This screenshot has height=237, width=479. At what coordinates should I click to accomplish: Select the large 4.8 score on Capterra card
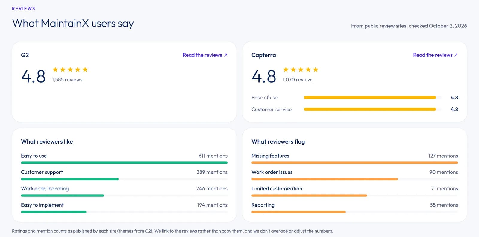pyautogui.click(x=264, y=76)
